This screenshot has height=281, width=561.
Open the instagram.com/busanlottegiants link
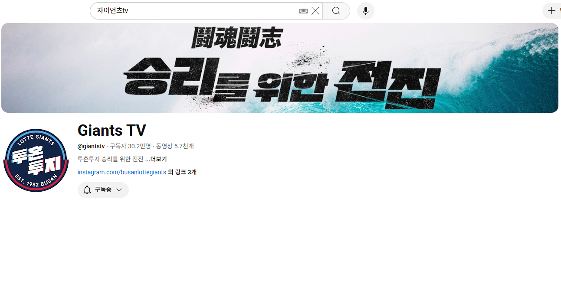click(121, 172)
